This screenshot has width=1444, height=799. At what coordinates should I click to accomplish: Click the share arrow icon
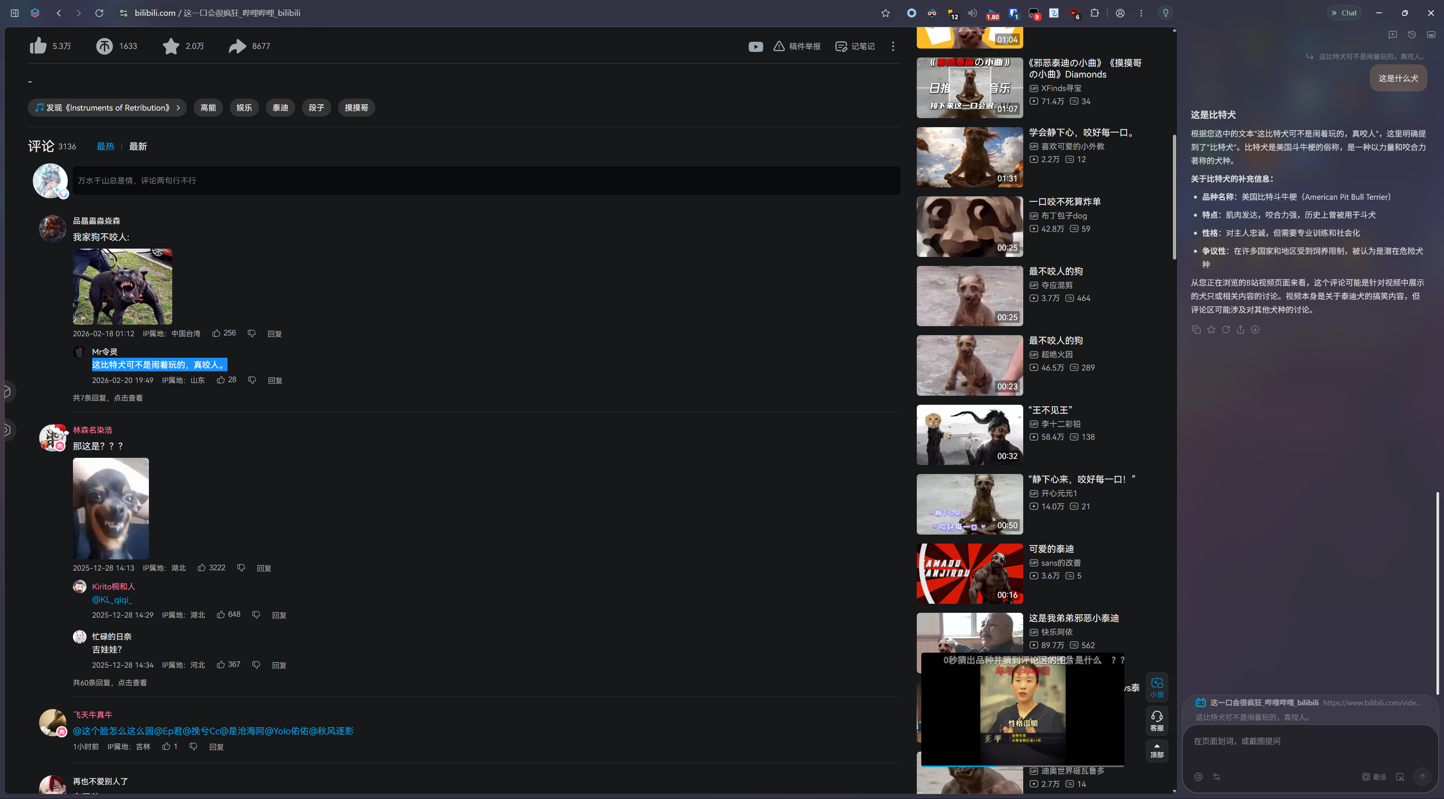(x=237, y=46)
